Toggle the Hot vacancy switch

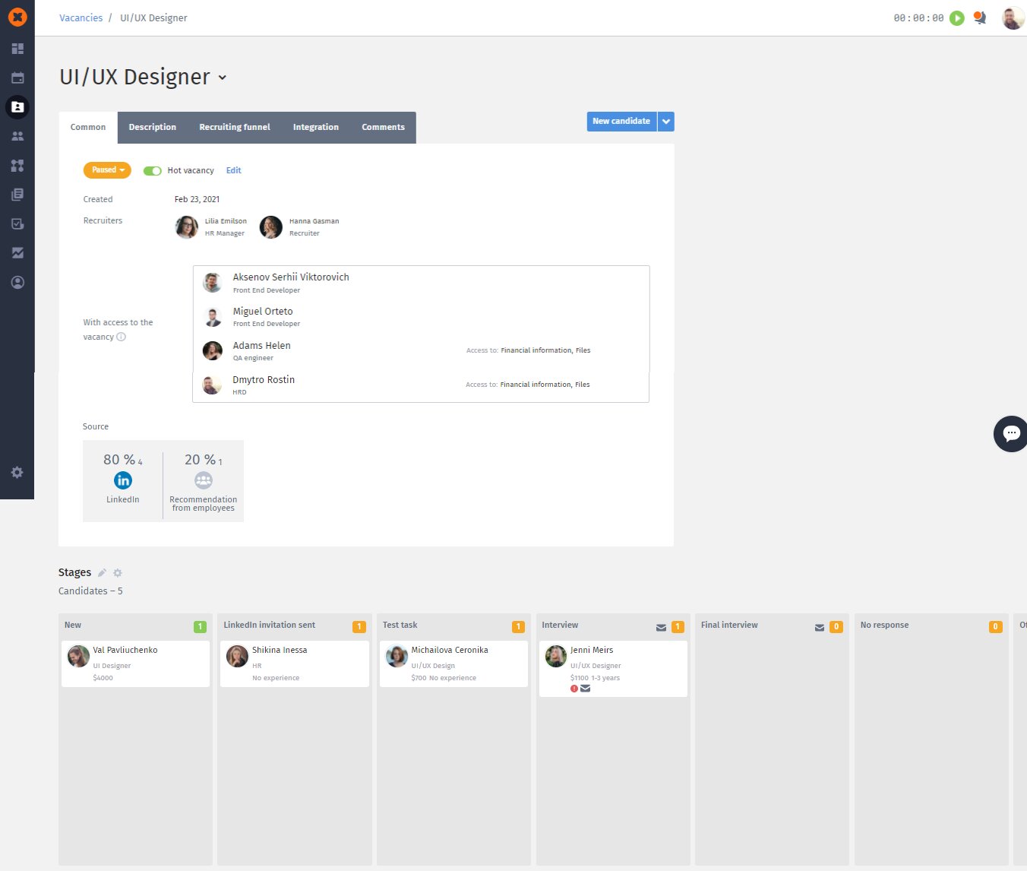click(153, 171)
